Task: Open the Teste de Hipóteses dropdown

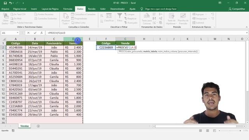Action: point(171,19)
